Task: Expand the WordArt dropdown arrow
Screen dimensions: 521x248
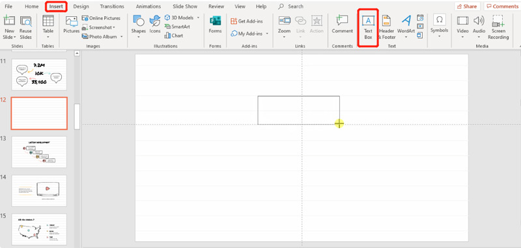Action: click(x=406, y=37)
